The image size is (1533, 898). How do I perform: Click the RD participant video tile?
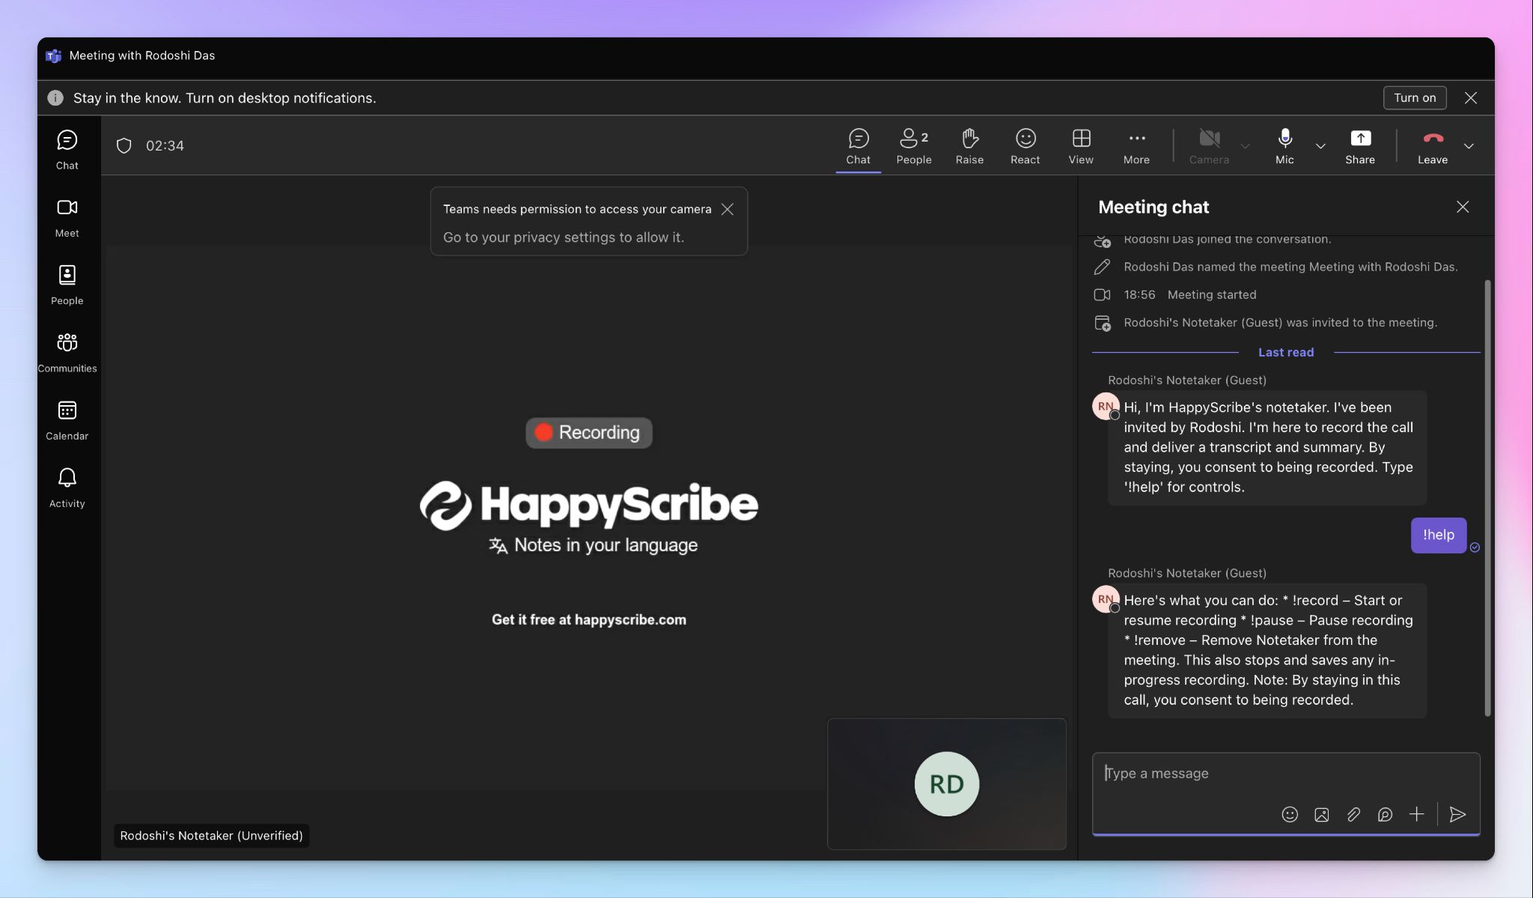click(x=946, y=783)
